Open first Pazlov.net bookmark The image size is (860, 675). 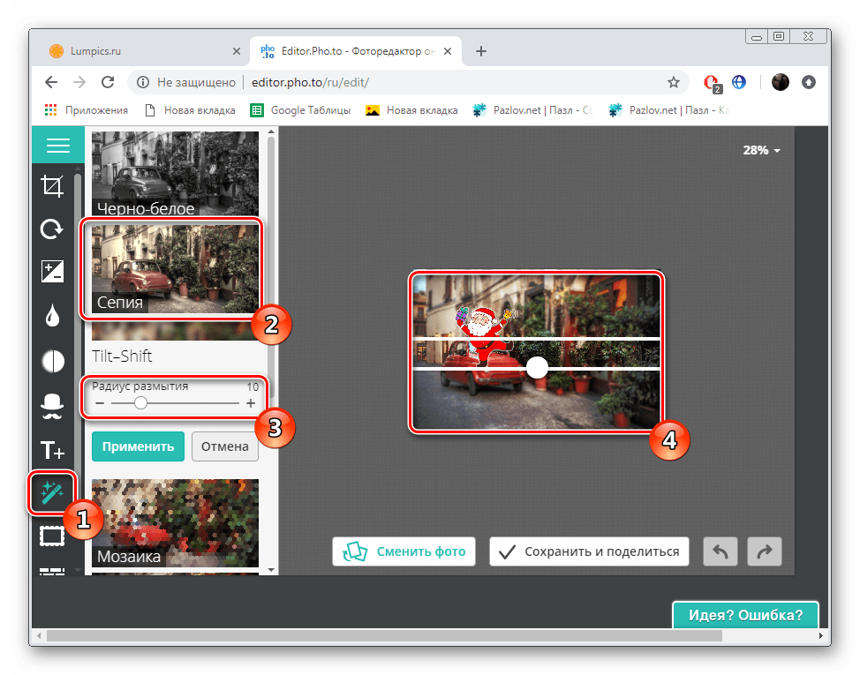(x=533, y=110)
